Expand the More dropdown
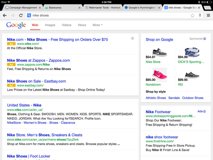Viewport: 213px width, 160px height. (x=98, y=25)
